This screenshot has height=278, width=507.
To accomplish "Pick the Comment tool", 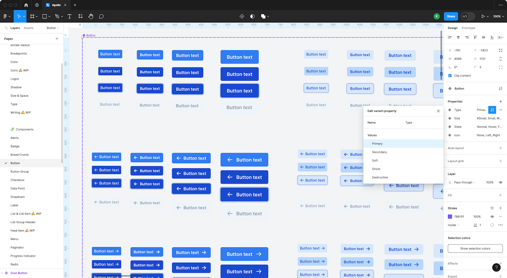I will click(x=101, y=16).
